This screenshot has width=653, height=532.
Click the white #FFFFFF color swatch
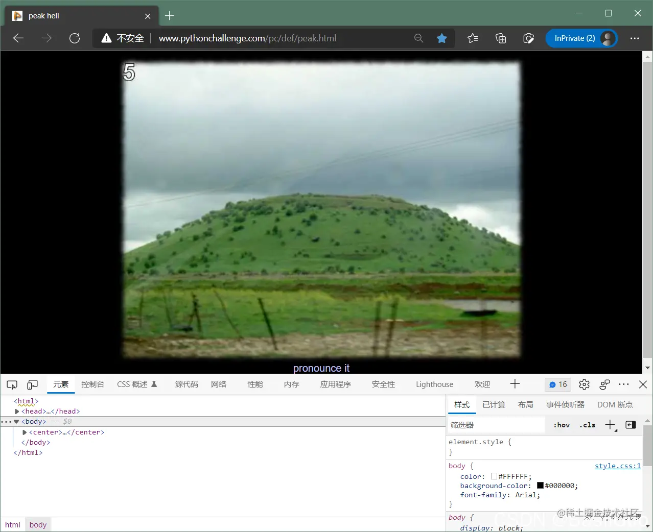point(494,476)
